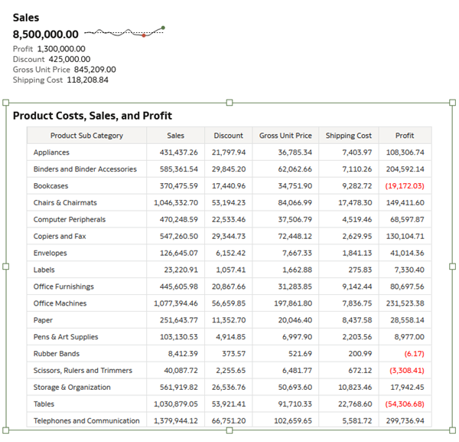
Task: Click Office Machines profit cell 231,523.38
Action: point(405,303)
